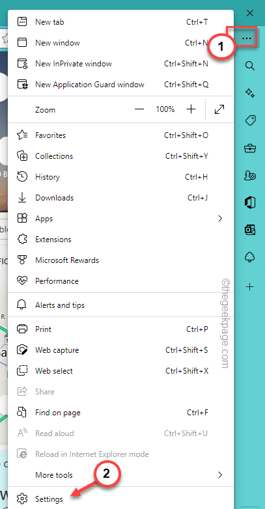Click the Downloads arrow icon
This screenshot has height=509, width=265.
pyautogui.click(x=22, y=198)
